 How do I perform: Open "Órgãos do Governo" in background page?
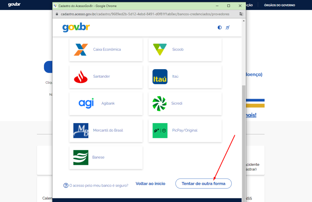[279, 5]
